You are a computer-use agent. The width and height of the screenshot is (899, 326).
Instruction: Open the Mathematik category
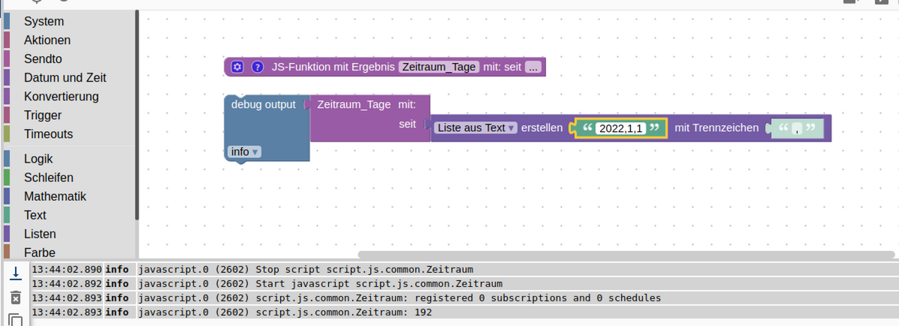(x=55, y=196)
